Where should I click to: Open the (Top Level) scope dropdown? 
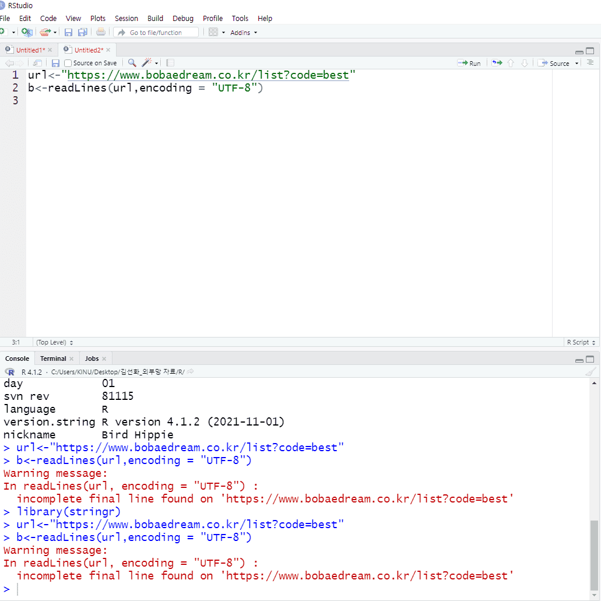click(x=54, y=342)
